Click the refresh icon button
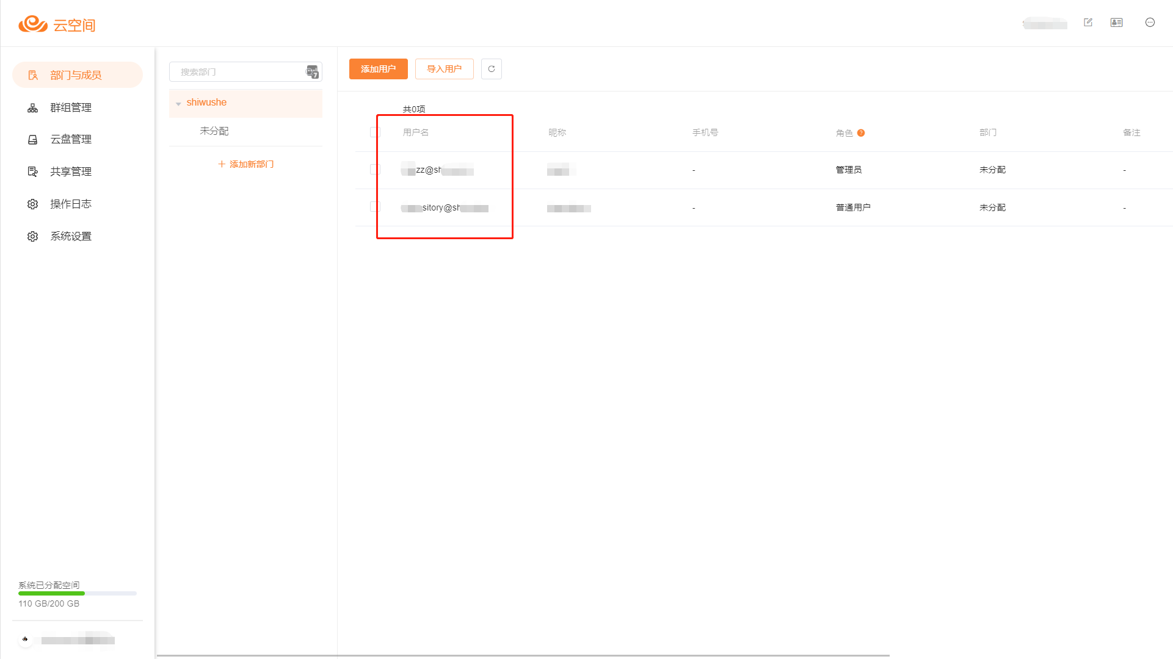The height and width of the screenshot is (659, 1173). coord(492,69)
